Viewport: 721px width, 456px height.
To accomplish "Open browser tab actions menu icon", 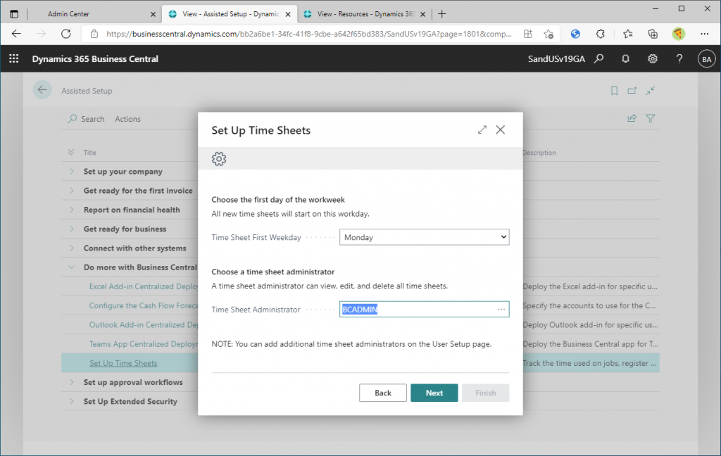I will pyautogui.click(x=14, y=14).
